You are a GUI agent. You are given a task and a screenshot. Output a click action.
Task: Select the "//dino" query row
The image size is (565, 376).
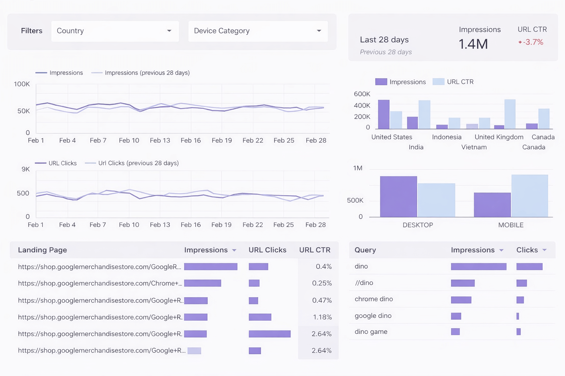point(452,283)
